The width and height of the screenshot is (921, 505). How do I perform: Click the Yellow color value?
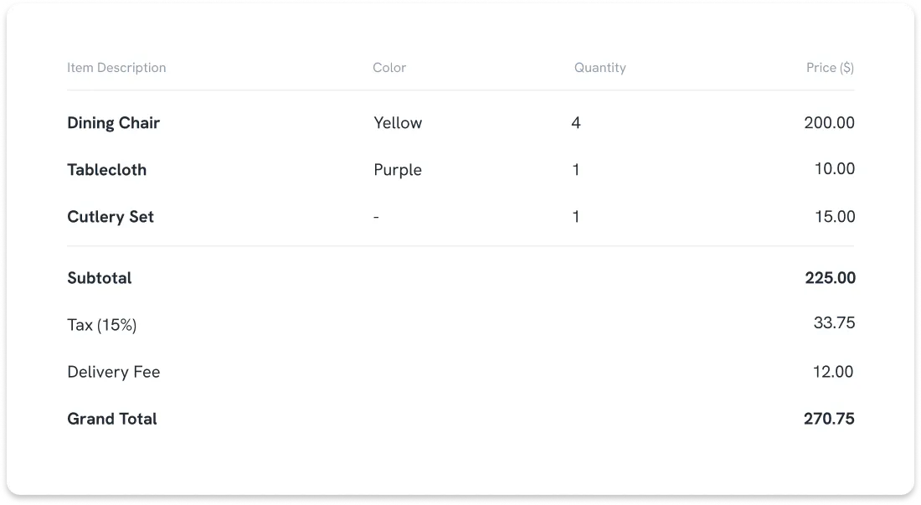pos(398,123)
